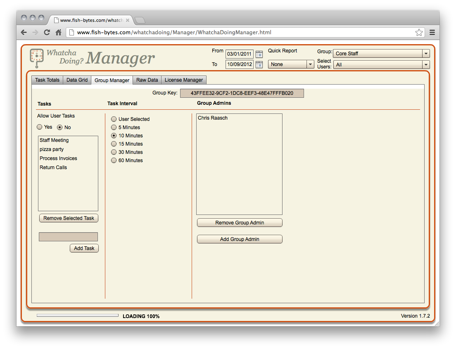This screenshot has width=456, height=349.
Task: Open the License Manager tab
Action: pos(184,80)
